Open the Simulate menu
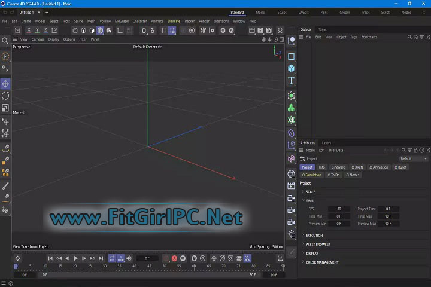431x287 pixels. (x=174, y=21)
